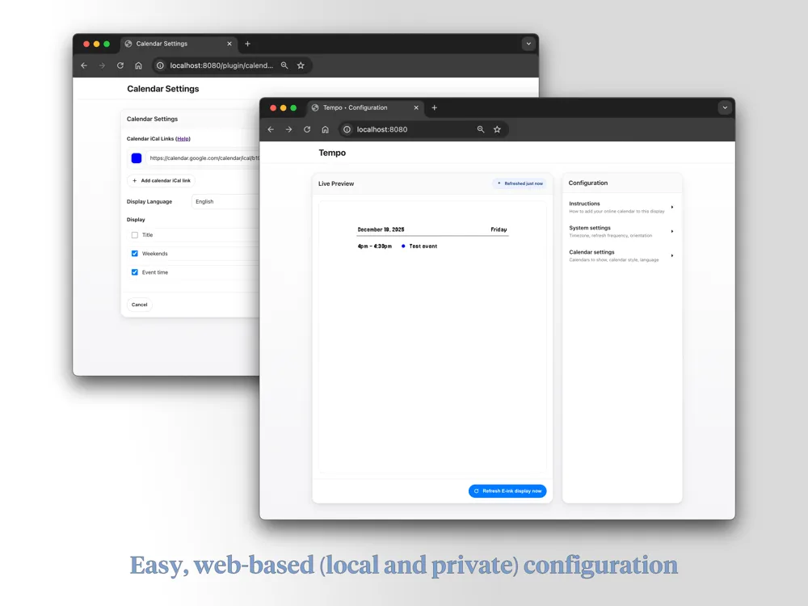
Task: Click site info icon beside localhost:8080 in Tempo window
Action: [347, 129]
